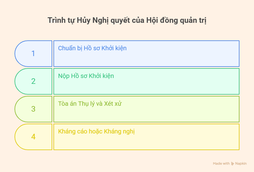Select the number 2 step badge

(33, 81)
